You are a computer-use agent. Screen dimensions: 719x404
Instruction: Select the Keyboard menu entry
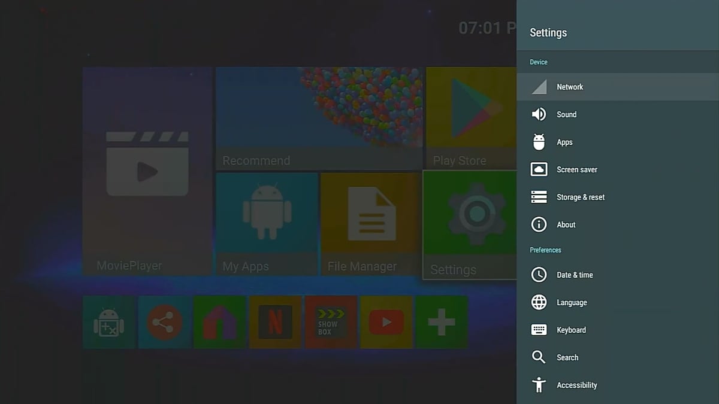pos(618,330)
